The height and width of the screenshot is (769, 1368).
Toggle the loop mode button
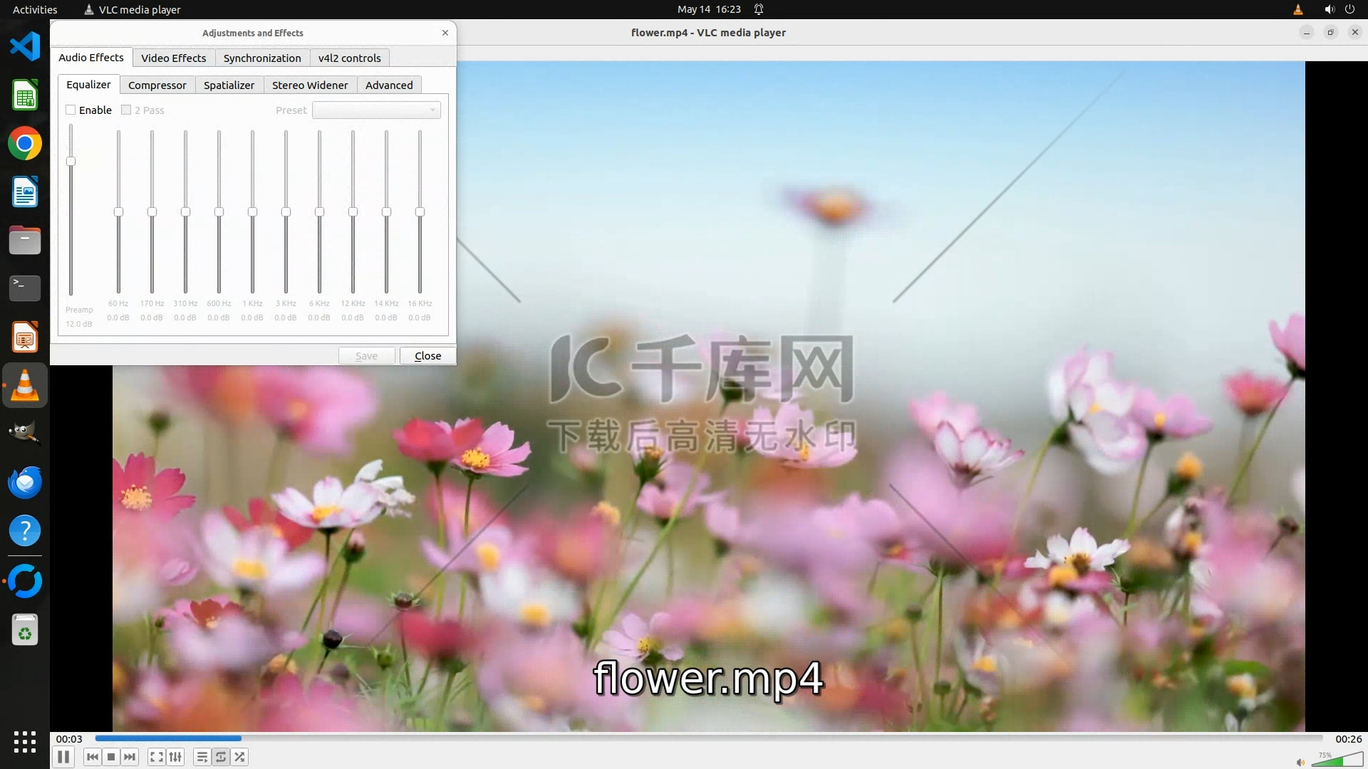221,757
